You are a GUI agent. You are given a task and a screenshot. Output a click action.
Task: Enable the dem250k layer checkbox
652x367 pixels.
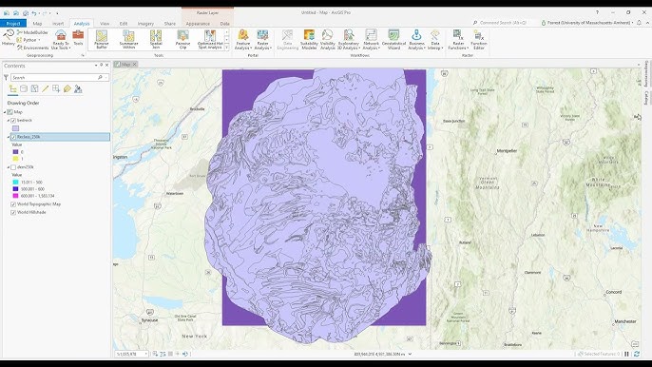13,167
